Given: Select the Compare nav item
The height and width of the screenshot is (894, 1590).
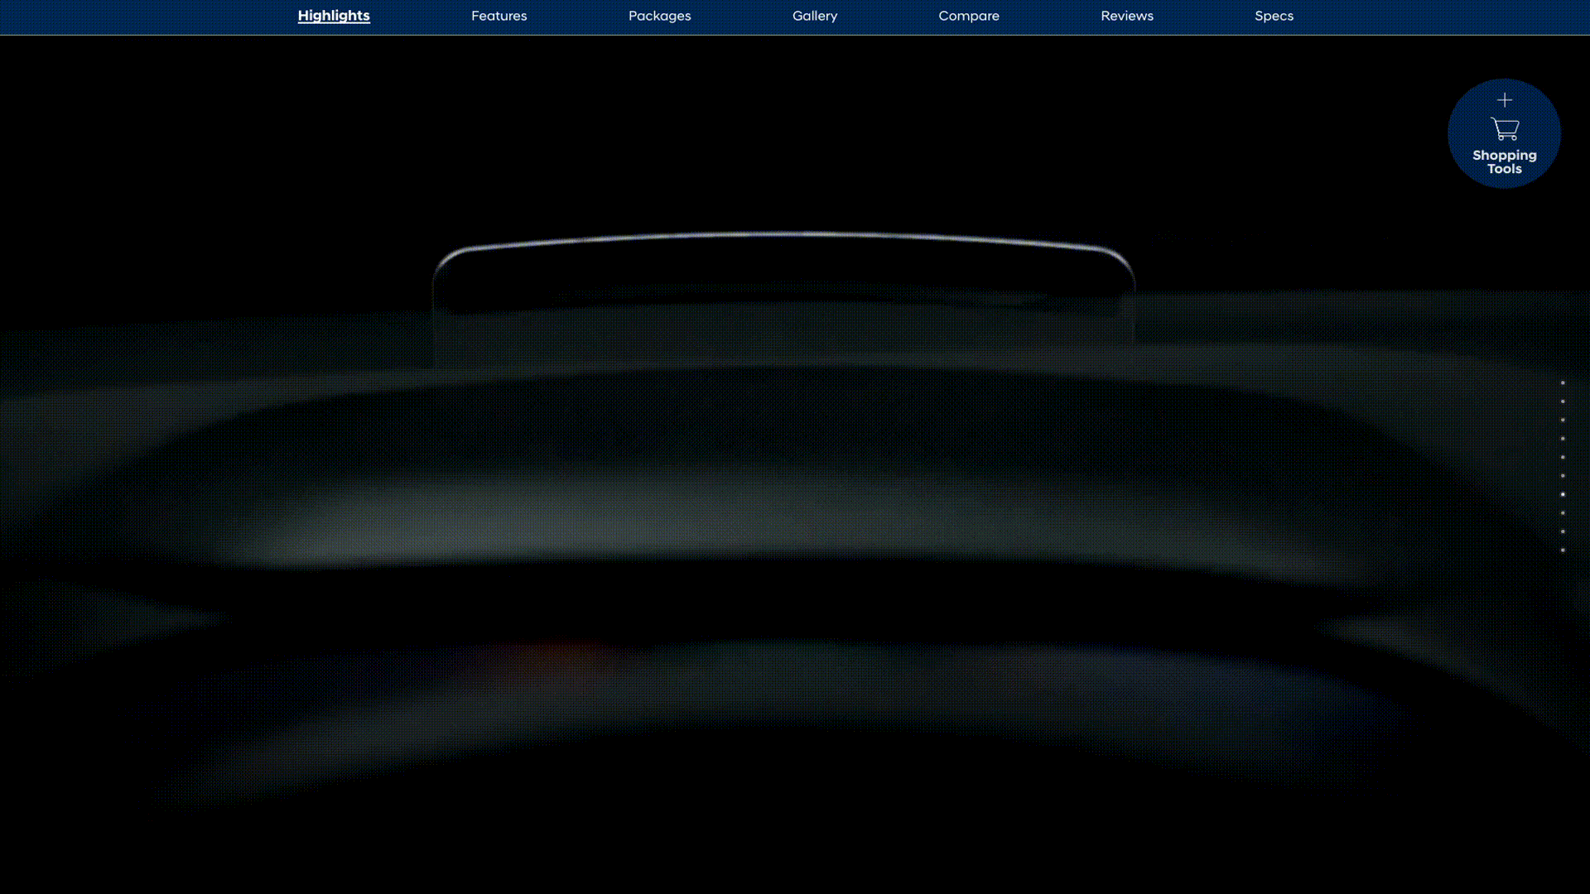Looking at the screenshot, I should click(x=969, y=16).
